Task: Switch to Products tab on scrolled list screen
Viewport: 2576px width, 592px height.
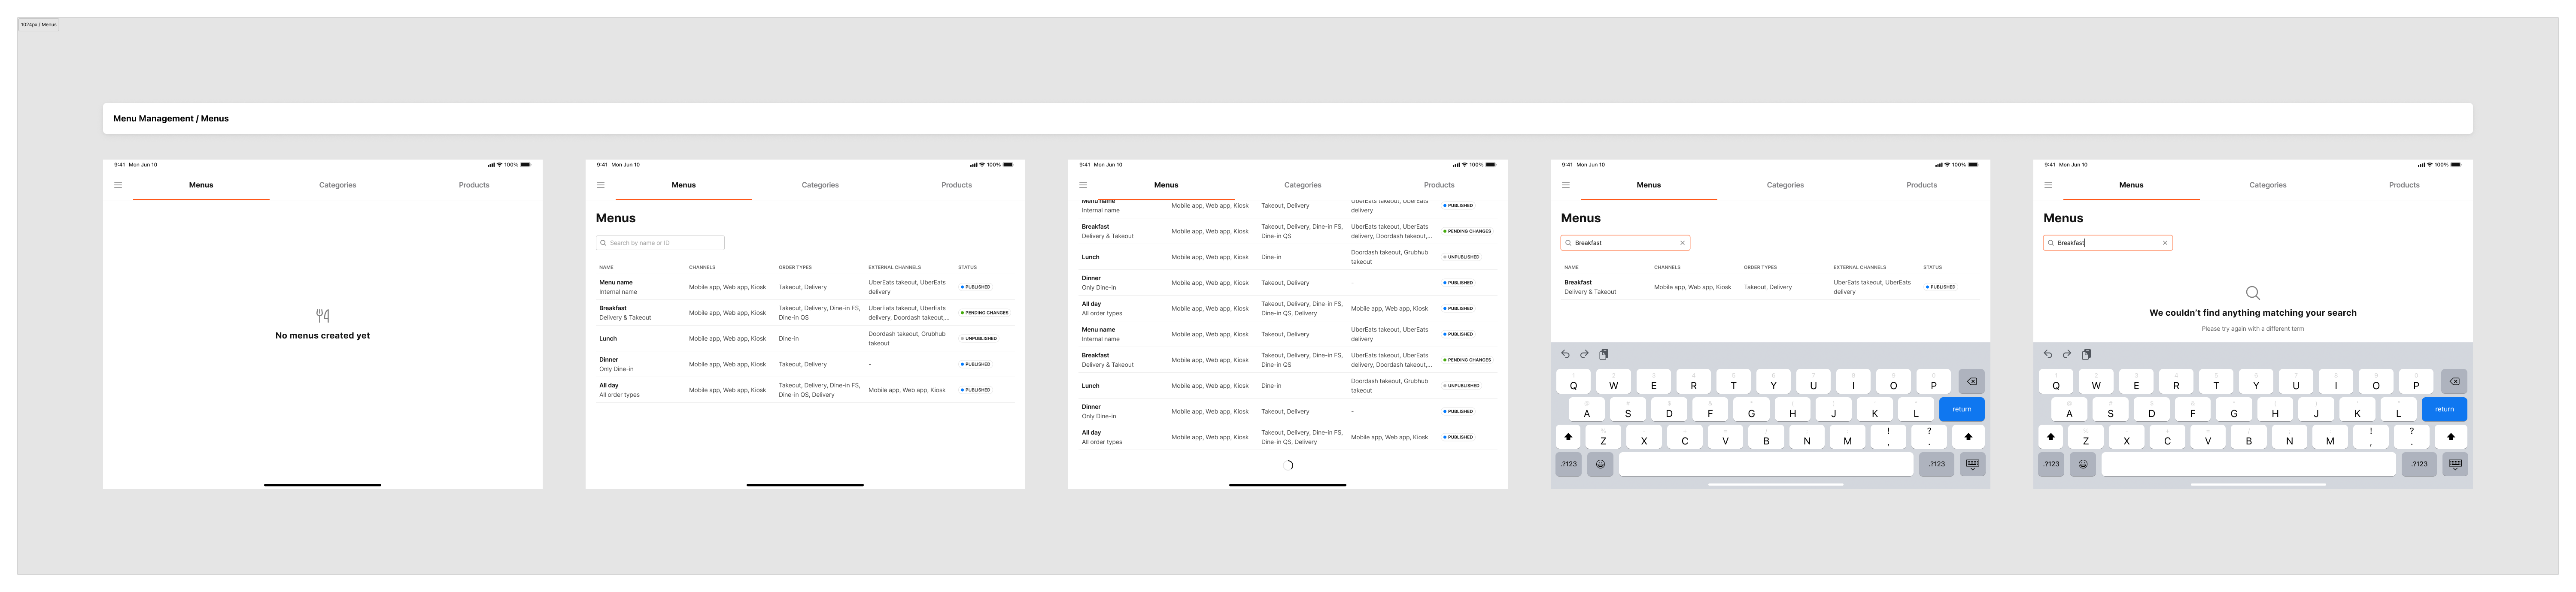Action: [1439, 185]
